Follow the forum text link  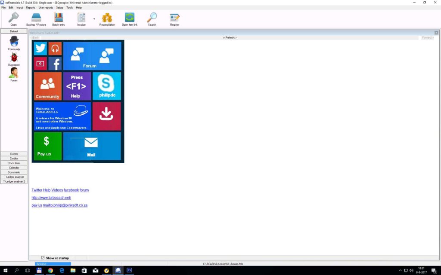coord(84,190)
